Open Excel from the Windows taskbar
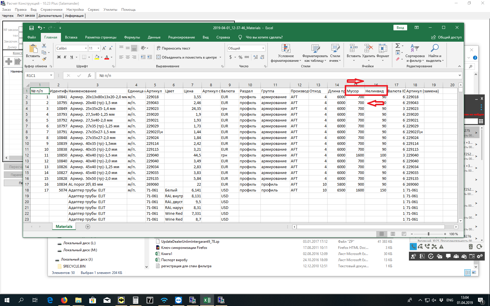The height and width of the screenshot is (306, 490). (207, 300)
